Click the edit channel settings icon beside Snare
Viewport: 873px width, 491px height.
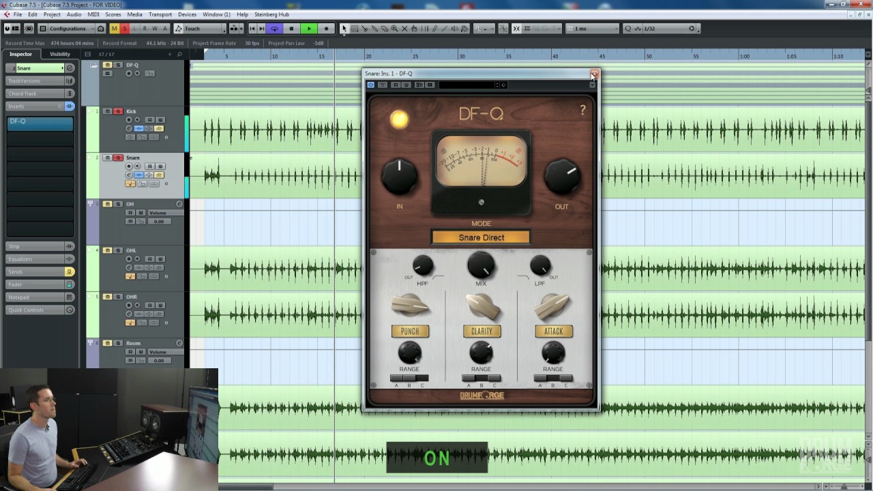tap(70, 68)
